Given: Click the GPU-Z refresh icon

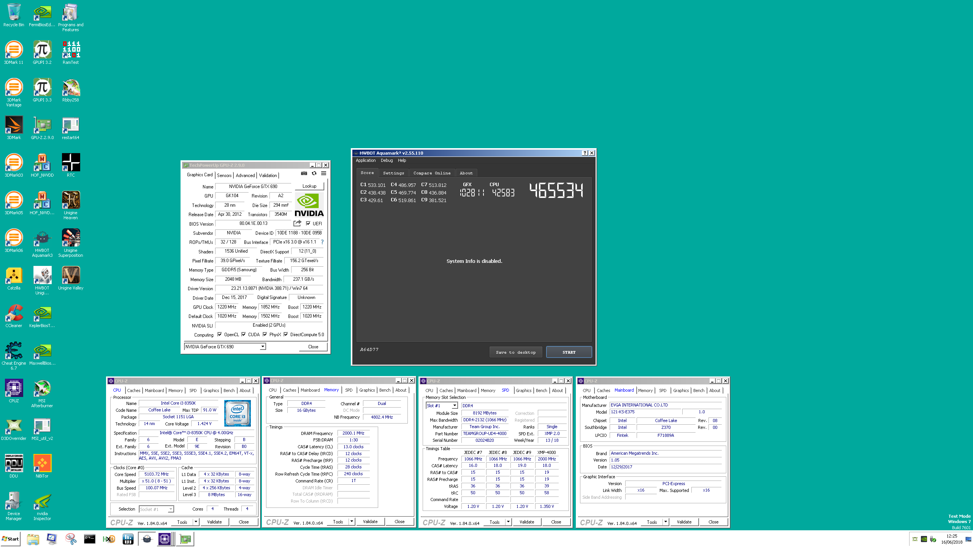Looking at the screenshot, I should (x=314, y=173).
